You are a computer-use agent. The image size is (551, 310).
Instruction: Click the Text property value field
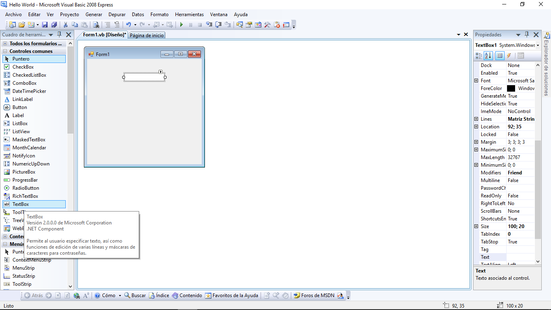point(521,257)
